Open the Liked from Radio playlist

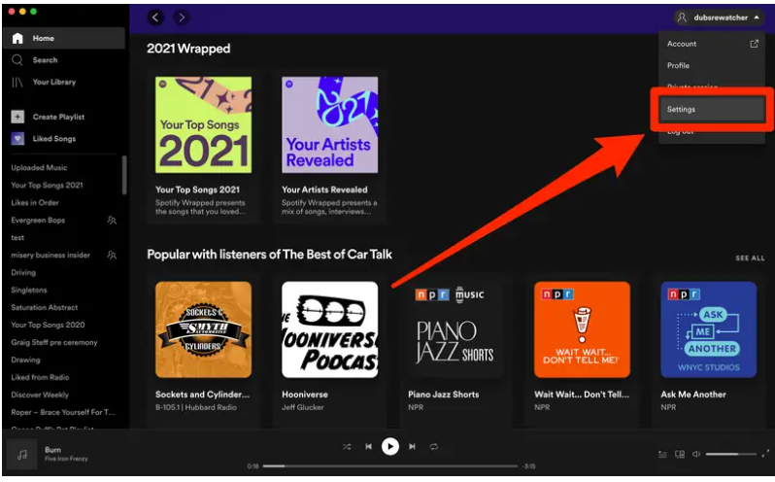coord(40,377)
